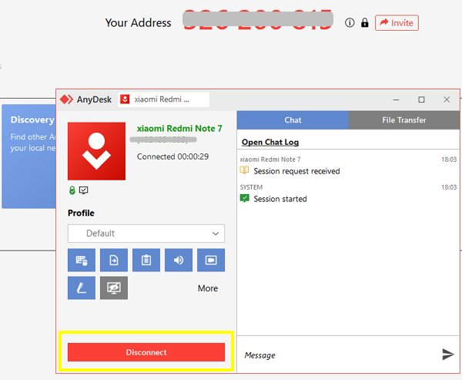The width and height of the screenshot is (462, 380).
Task: Close the AnyDesk session window
Action: coord(447,99)
